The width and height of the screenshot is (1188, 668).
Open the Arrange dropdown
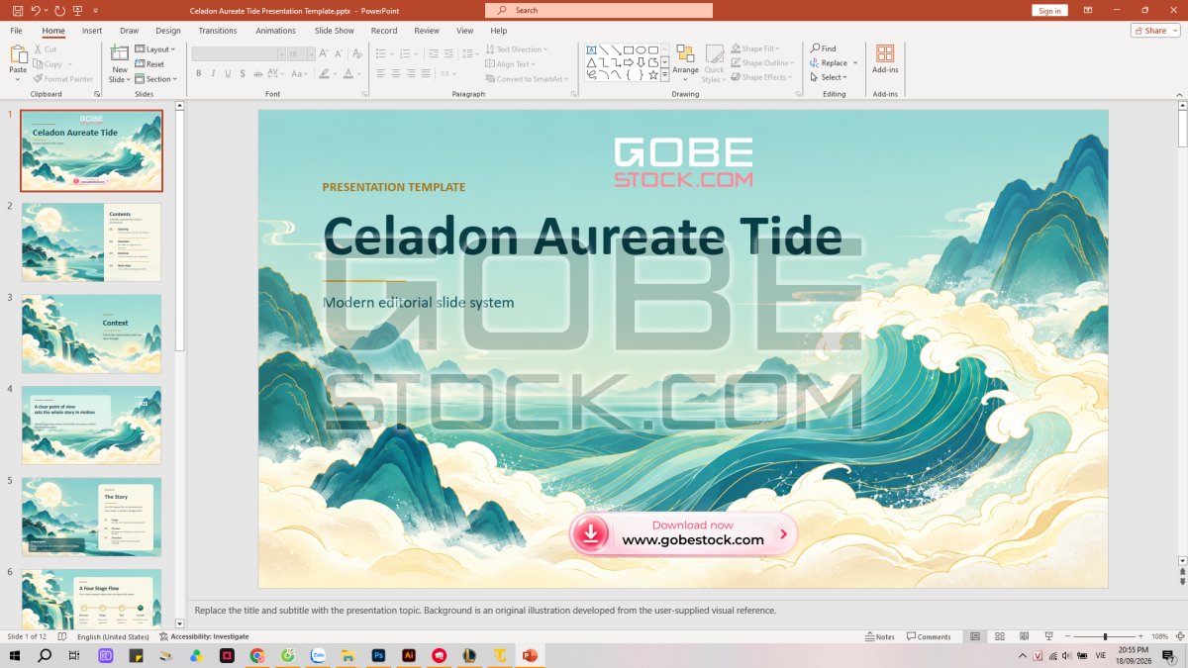coord(685,63)
